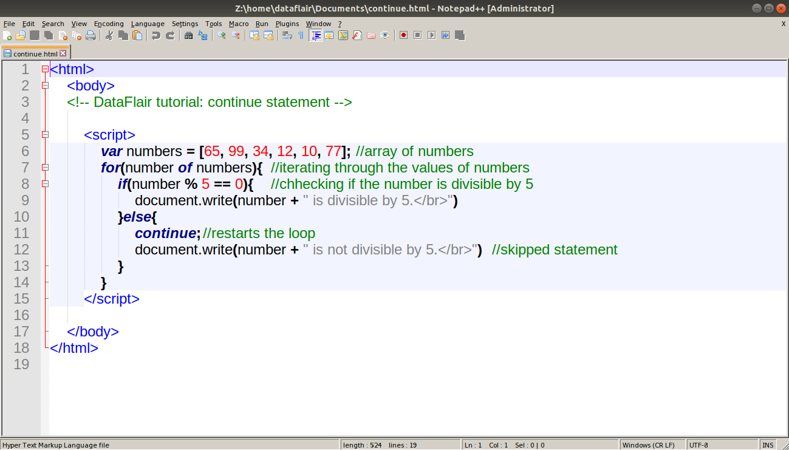Screen dimensions: 789x450
Task: Undo the last edit
Action: pyautogui.click(x=156, y=35)
